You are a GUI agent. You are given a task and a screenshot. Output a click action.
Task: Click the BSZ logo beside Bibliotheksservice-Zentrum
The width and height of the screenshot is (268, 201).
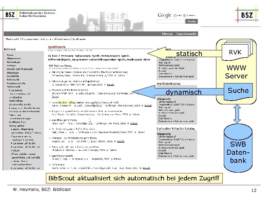coord(10,15)
